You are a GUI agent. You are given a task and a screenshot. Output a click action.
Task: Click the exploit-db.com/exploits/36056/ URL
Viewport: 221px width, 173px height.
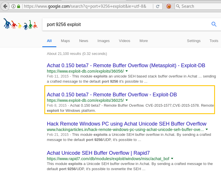[85, 71]
